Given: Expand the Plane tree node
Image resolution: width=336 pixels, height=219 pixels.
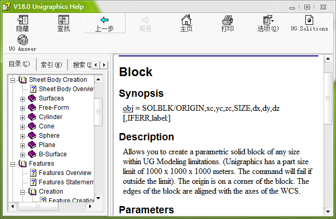Looking at the screenshot, I should (x=22, y=145).
